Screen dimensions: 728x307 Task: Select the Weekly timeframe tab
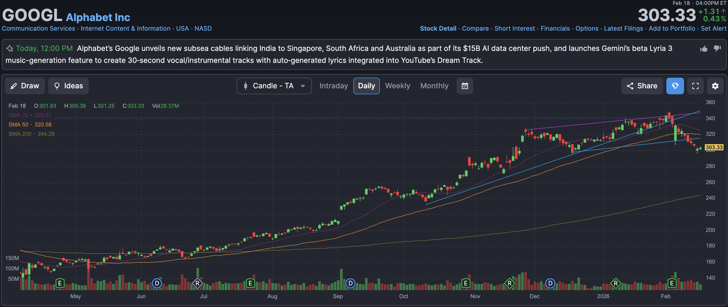point(397,86)
